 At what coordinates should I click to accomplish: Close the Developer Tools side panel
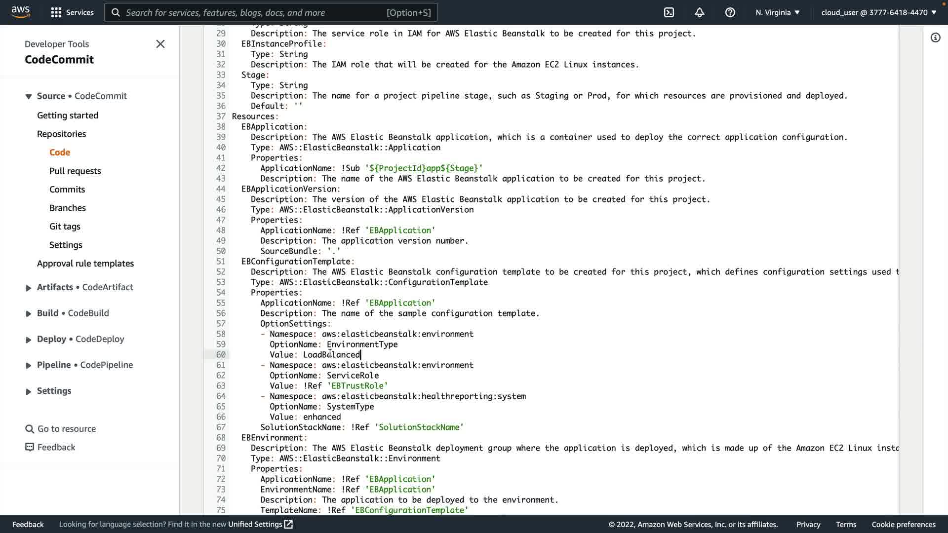[x=160, y=44]
